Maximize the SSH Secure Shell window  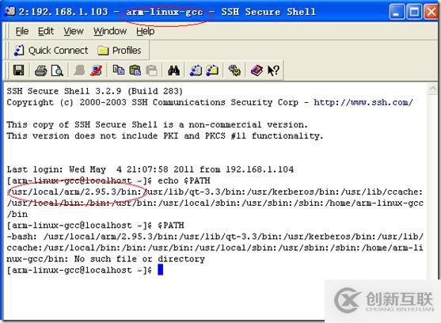(414, 12)
